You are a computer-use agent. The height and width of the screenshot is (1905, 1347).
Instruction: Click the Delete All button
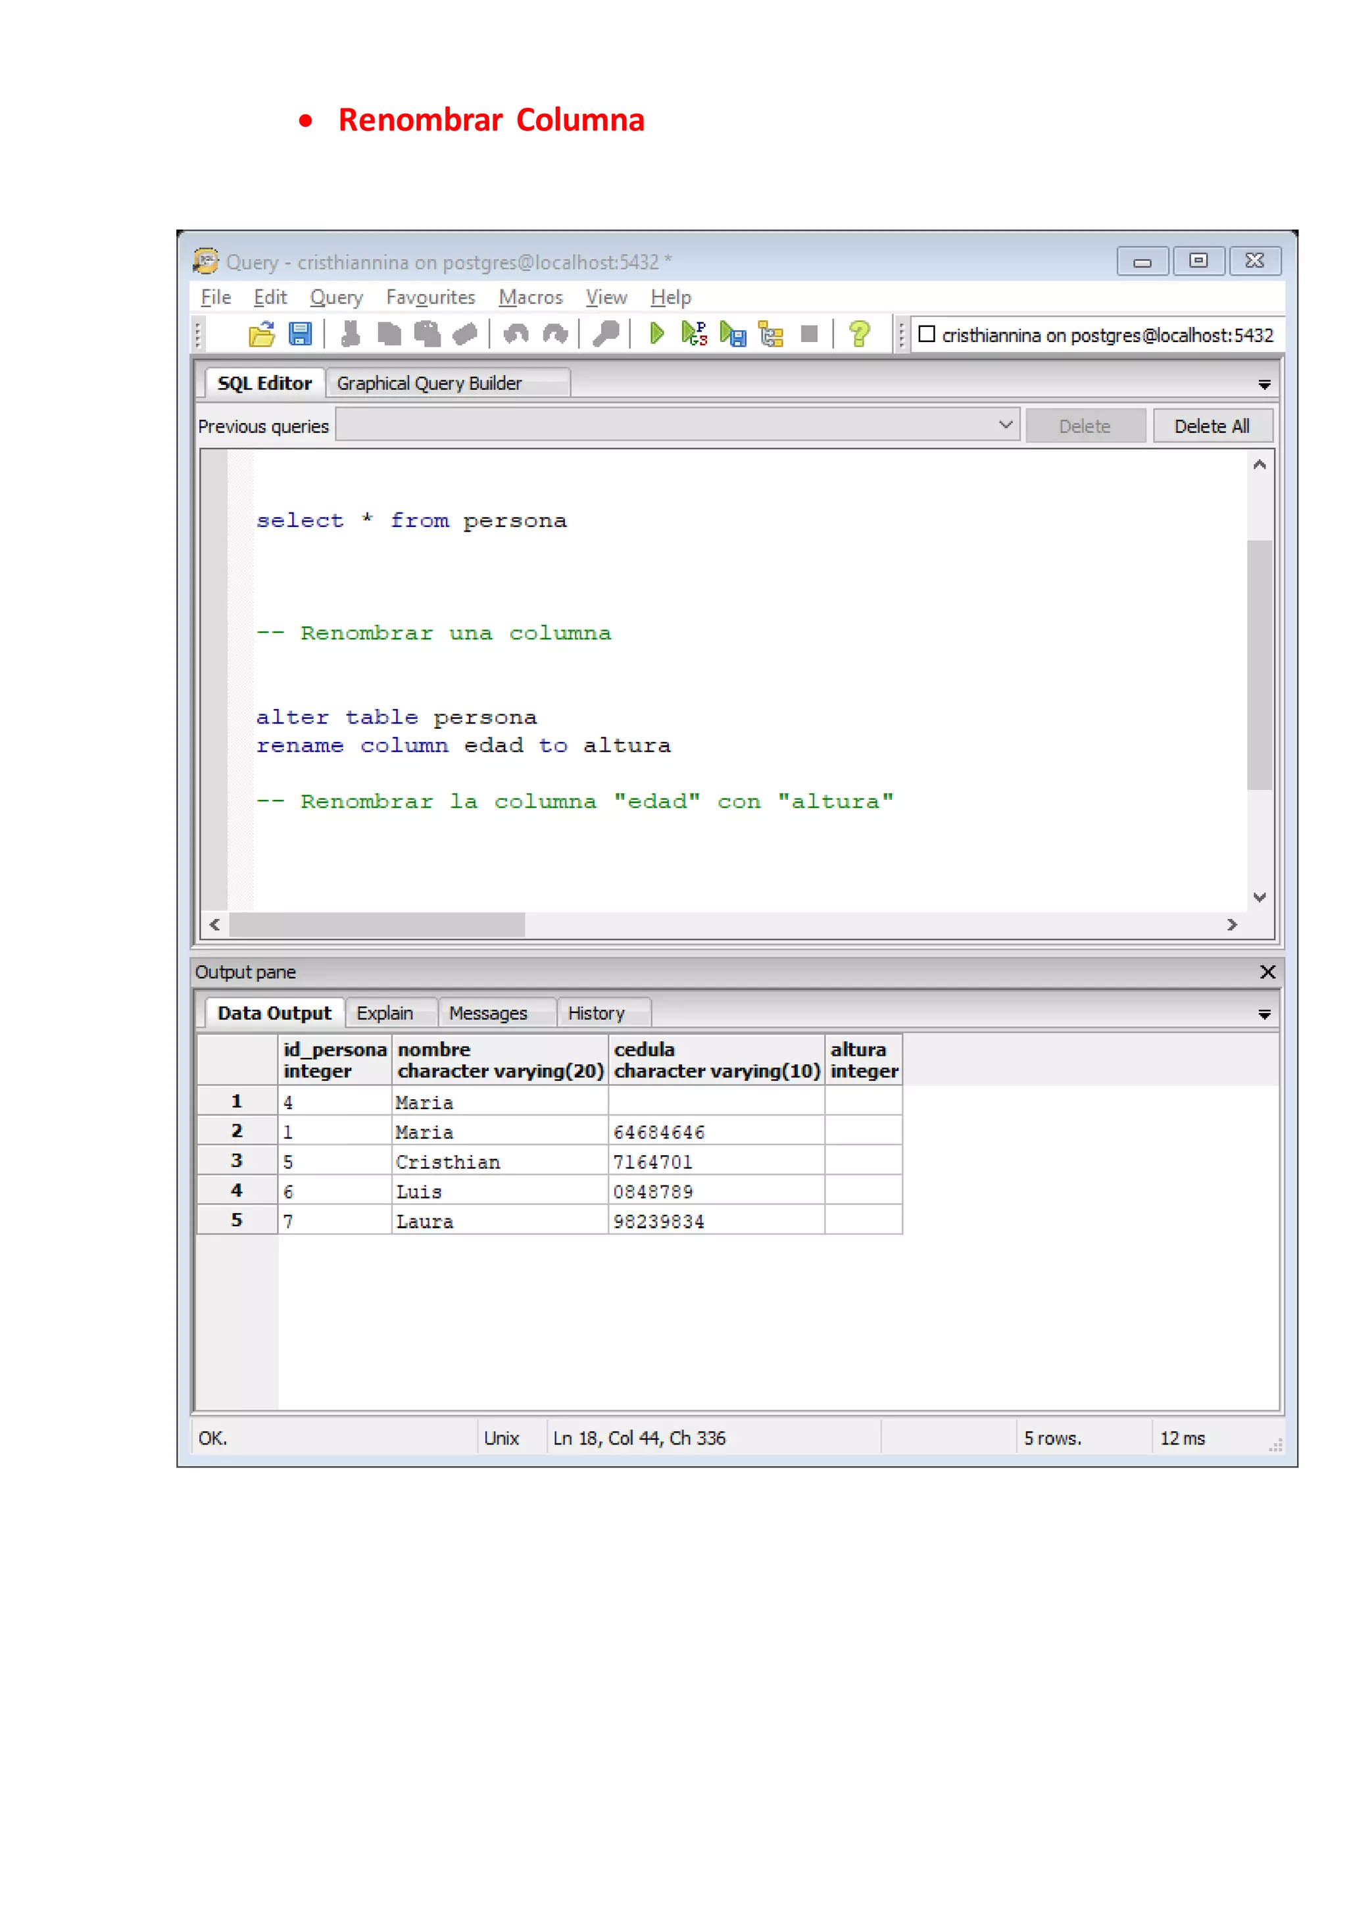tap(1212, 426)
